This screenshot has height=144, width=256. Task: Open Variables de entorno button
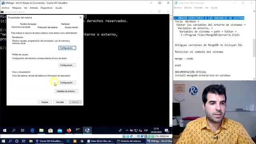coord(66,91)
